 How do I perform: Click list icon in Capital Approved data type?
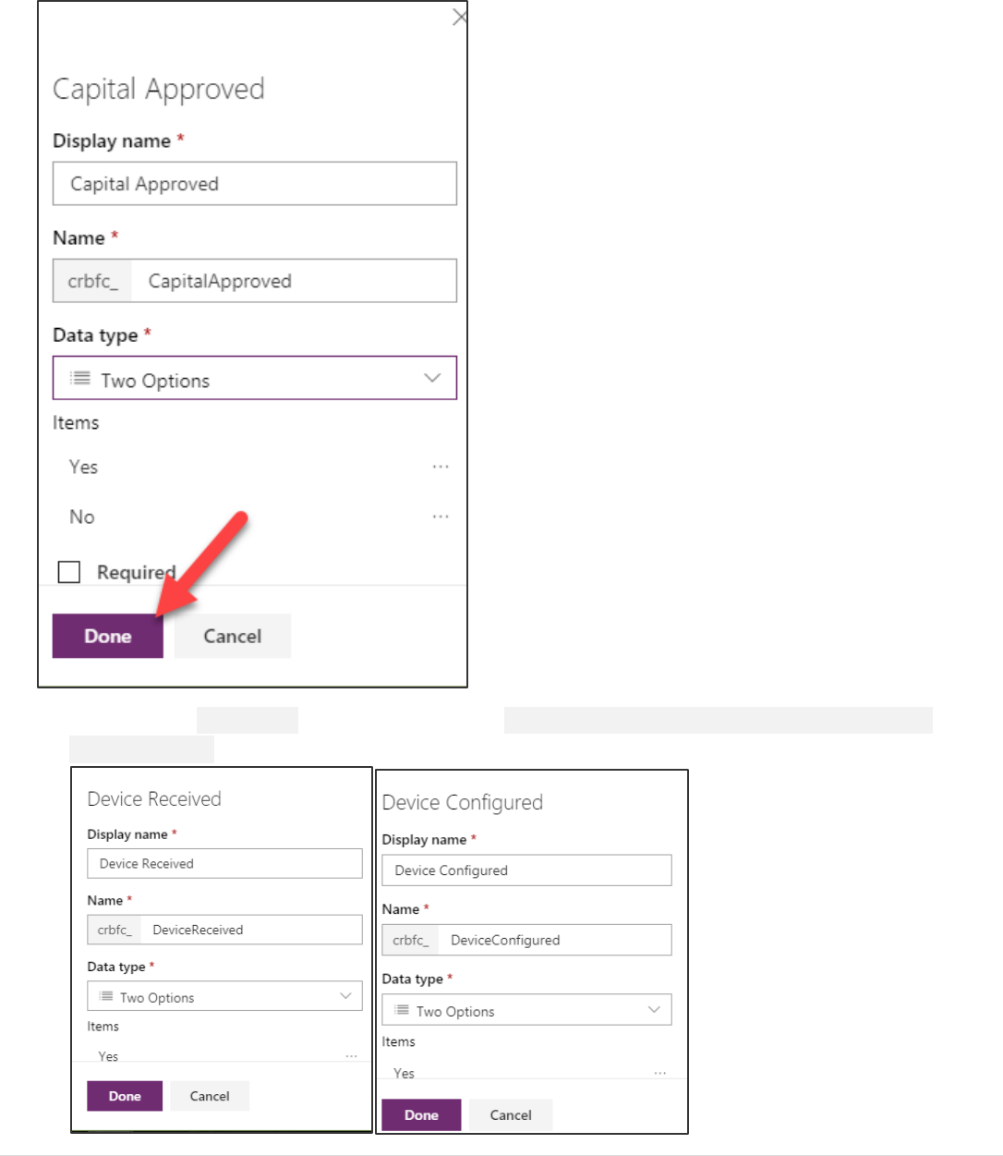coord(81,378)
